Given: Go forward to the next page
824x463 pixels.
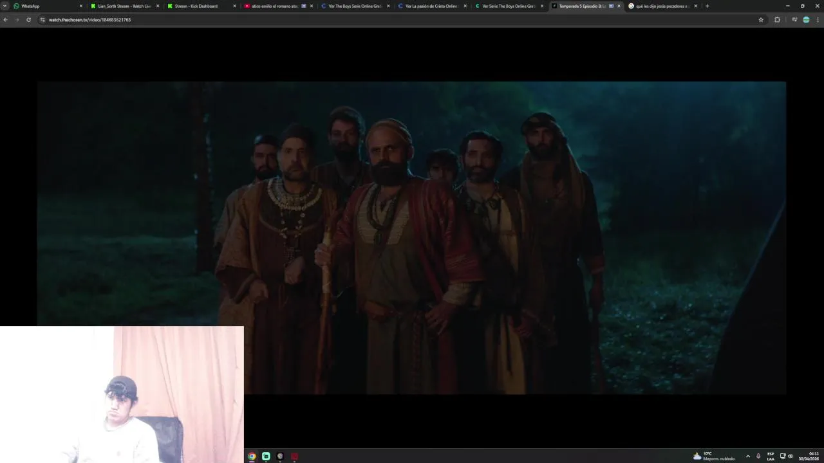Looking at the screenshot, I should point(17,20).
